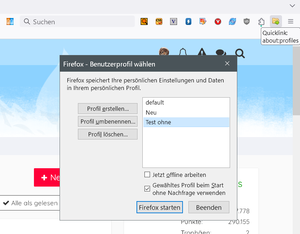Screen dimensions: 300x234
Task: Click the search magnifier inside Suchen box
Action: click(27, 21)
